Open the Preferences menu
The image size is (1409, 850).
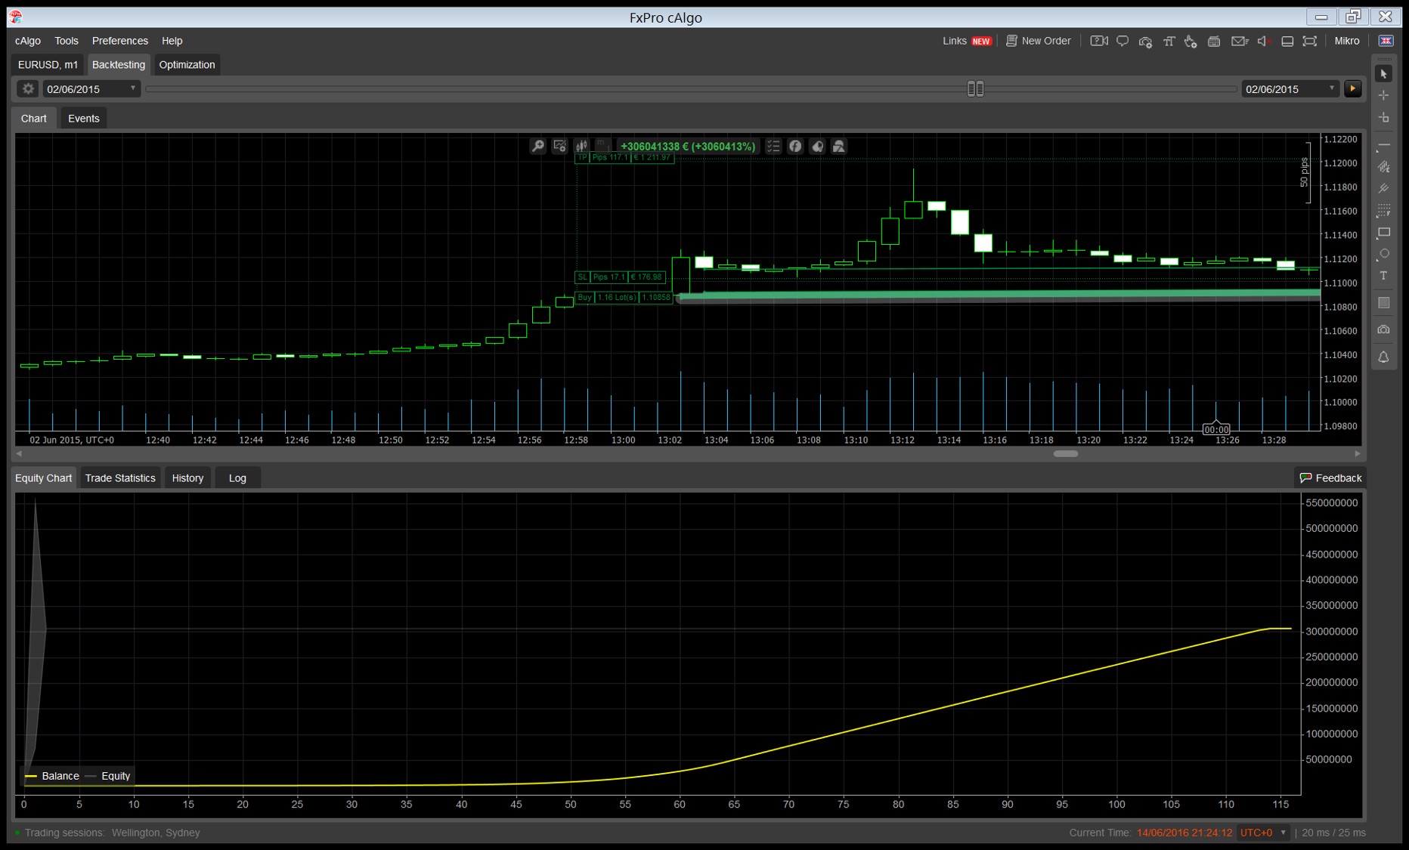pyautogui.click(x=120, y=41)
